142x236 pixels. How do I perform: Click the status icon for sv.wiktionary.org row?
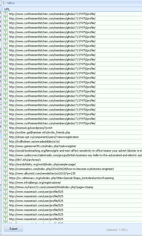(6, 178)
